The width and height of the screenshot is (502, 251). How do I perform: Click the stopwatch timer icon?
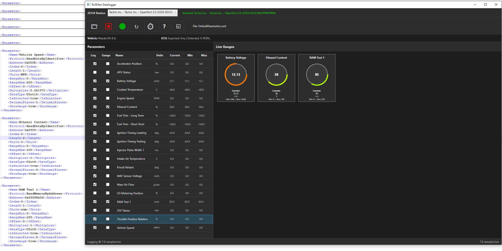[x=150, y=26]
